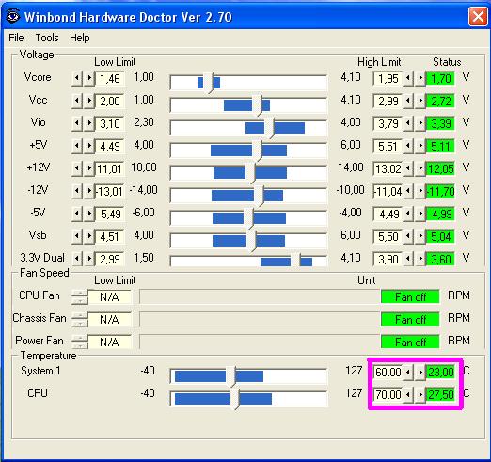The image size is (491, 462).
Task: Click the Hardware Doctor eye icon in title bar
Action: point(13,16)
